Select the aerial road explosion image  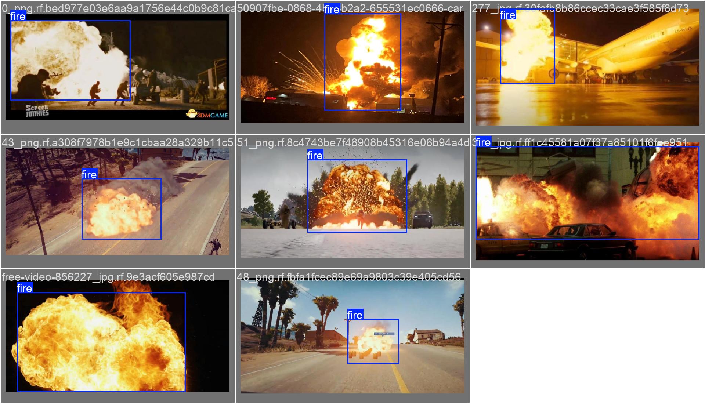[117, 201]
